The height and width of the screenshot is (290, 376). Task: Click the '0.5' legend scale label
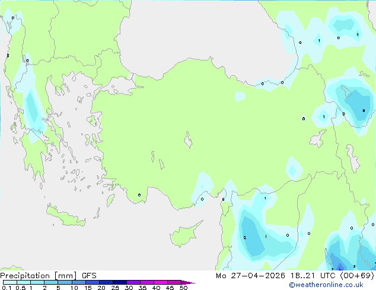coord(21,288)
